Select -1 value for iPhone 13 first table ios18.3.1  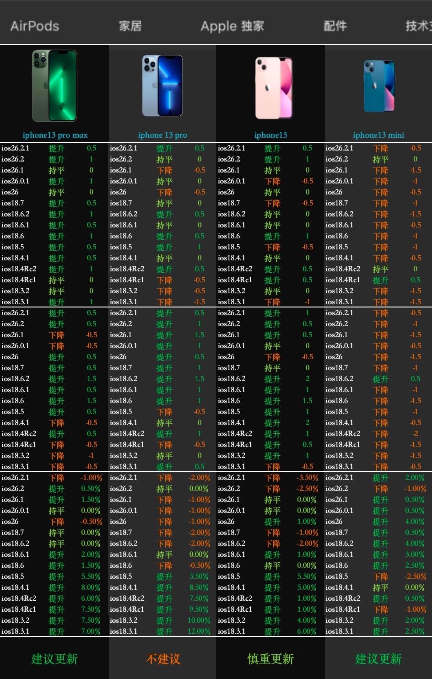point(307,302)
